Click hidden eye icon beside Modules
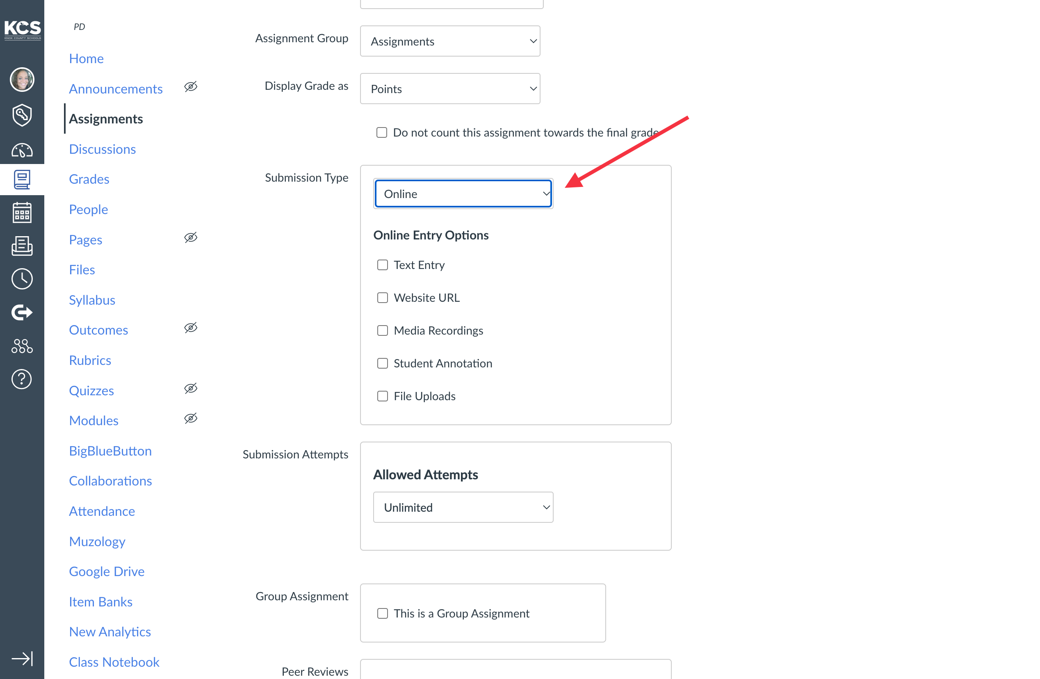 [191, 419]
